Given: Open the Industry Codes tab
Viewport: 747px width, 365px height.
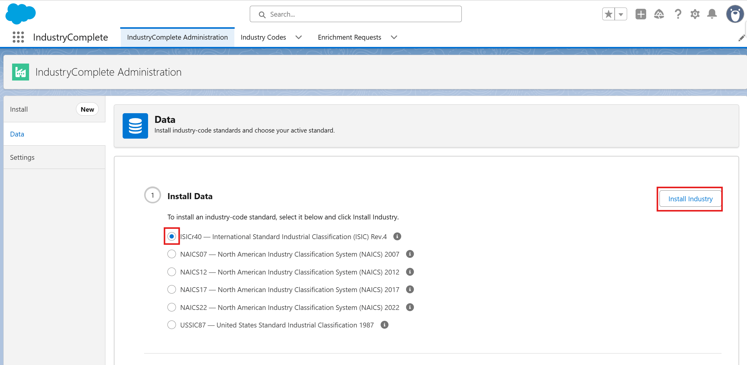Looking at the screenshot, I should 263,37.
